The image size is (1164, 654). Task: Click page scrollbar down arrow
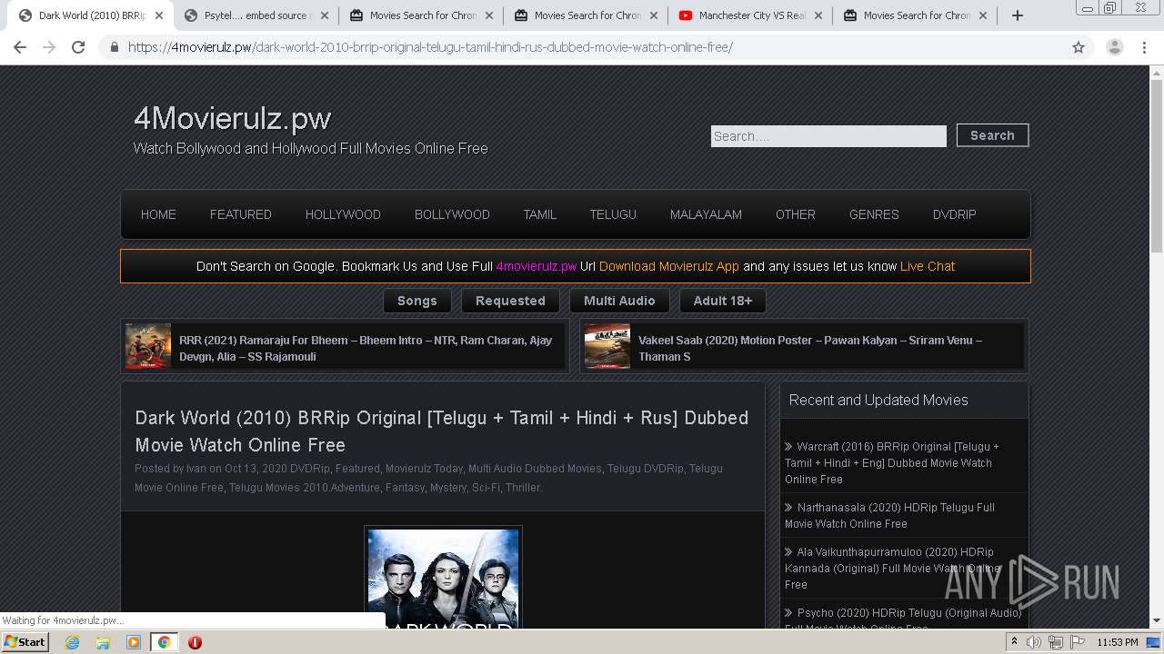click(1157, 621)
